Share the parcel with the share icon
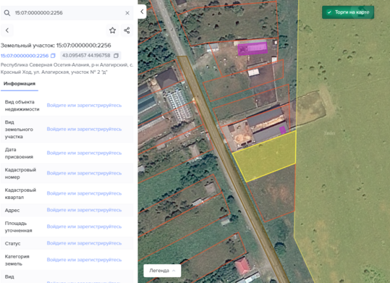This screenshot has width=390, height=283. (127, 30)
